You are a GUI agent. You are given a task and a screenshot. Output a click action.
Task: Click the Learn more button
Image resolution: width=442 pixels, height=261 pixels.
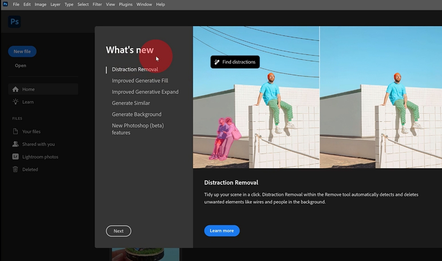point(222,231)
